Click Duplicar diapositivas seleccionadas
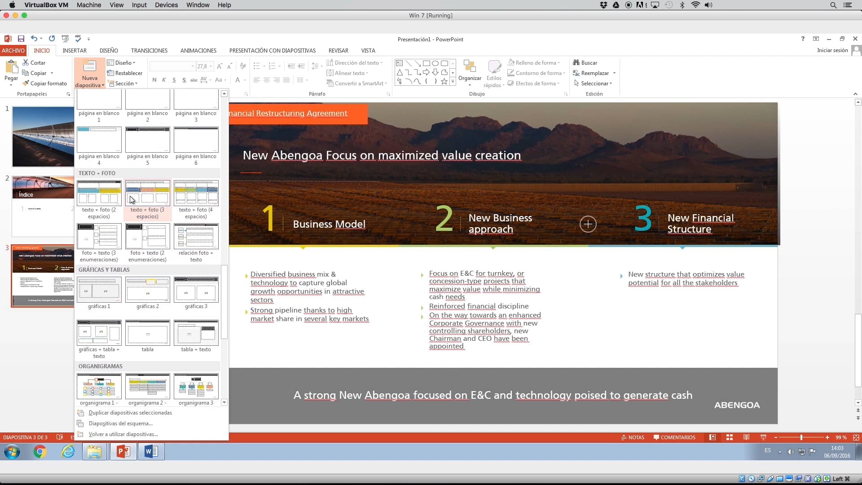 point(130,413)
